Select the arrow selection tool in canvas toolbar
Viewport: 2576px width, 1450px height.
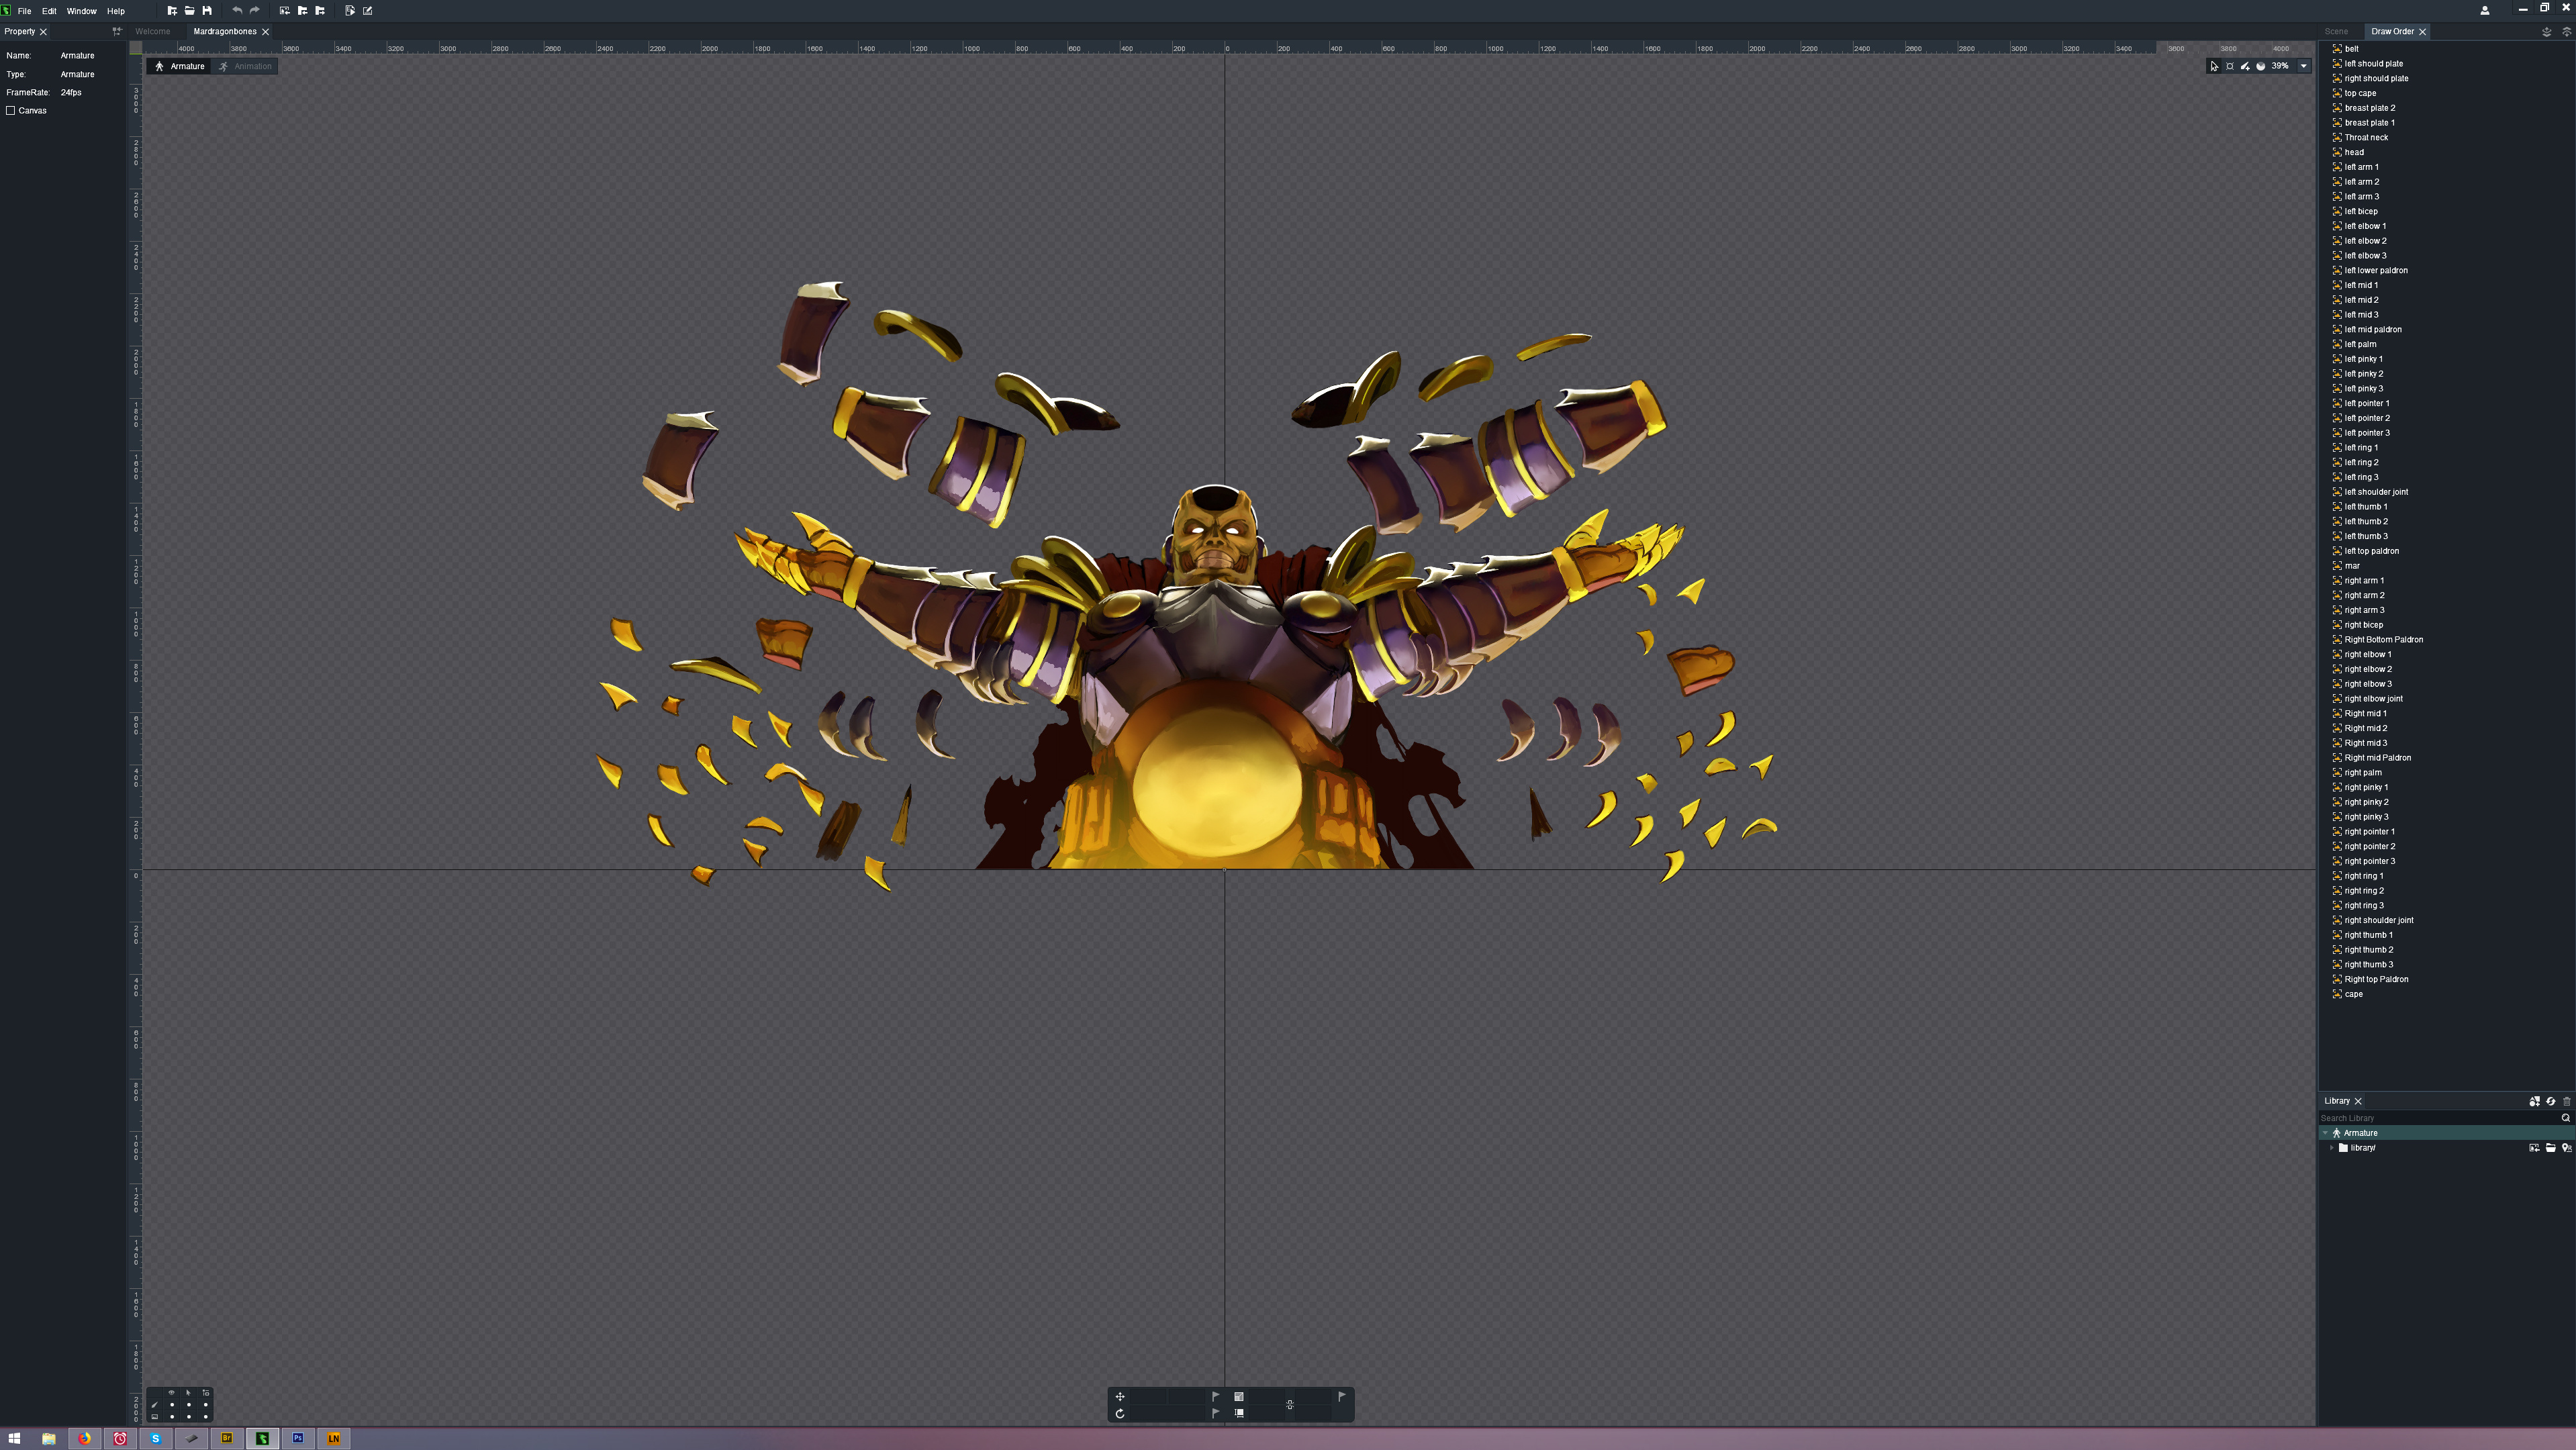pos(2214,66)
